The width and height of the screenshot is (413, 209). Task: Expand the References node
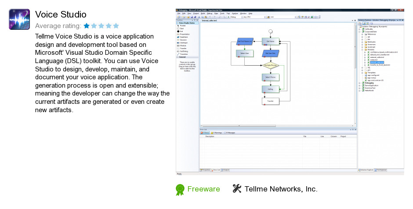[362, 34]
